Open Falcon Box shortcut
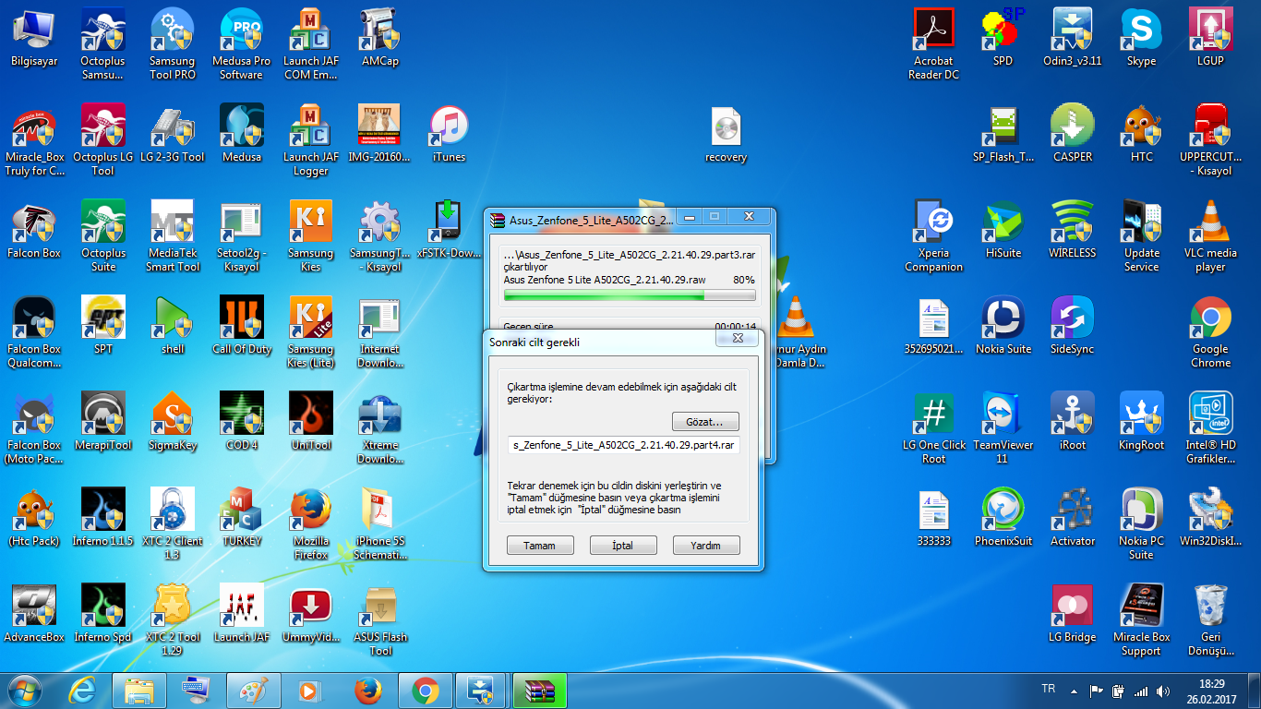Image resolution: width=1261 pixels, height=709 pixels. (x=34, y=230)
